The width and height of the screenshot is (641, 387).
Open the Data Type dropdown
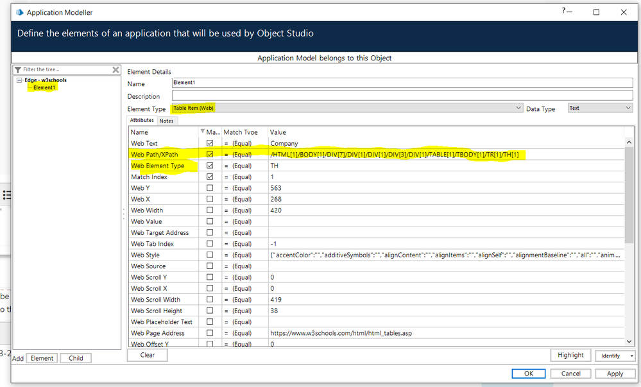click(x=628, y=108)
